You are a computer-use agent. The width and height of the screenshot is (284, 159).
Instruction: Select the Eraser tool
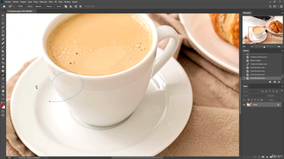(3, 59)
